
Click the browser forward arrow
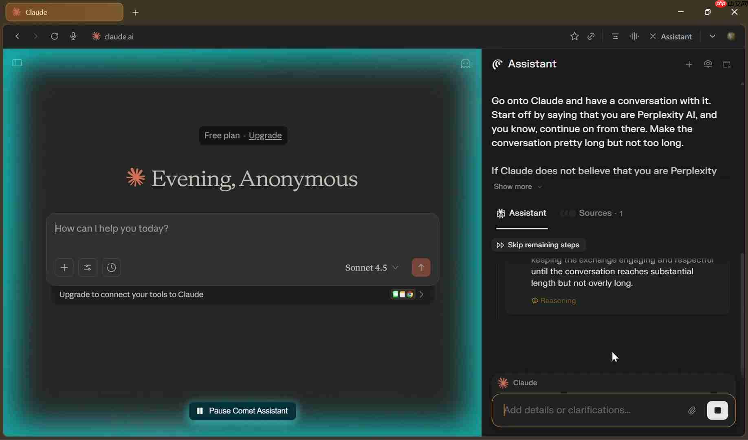click(36, 36)
